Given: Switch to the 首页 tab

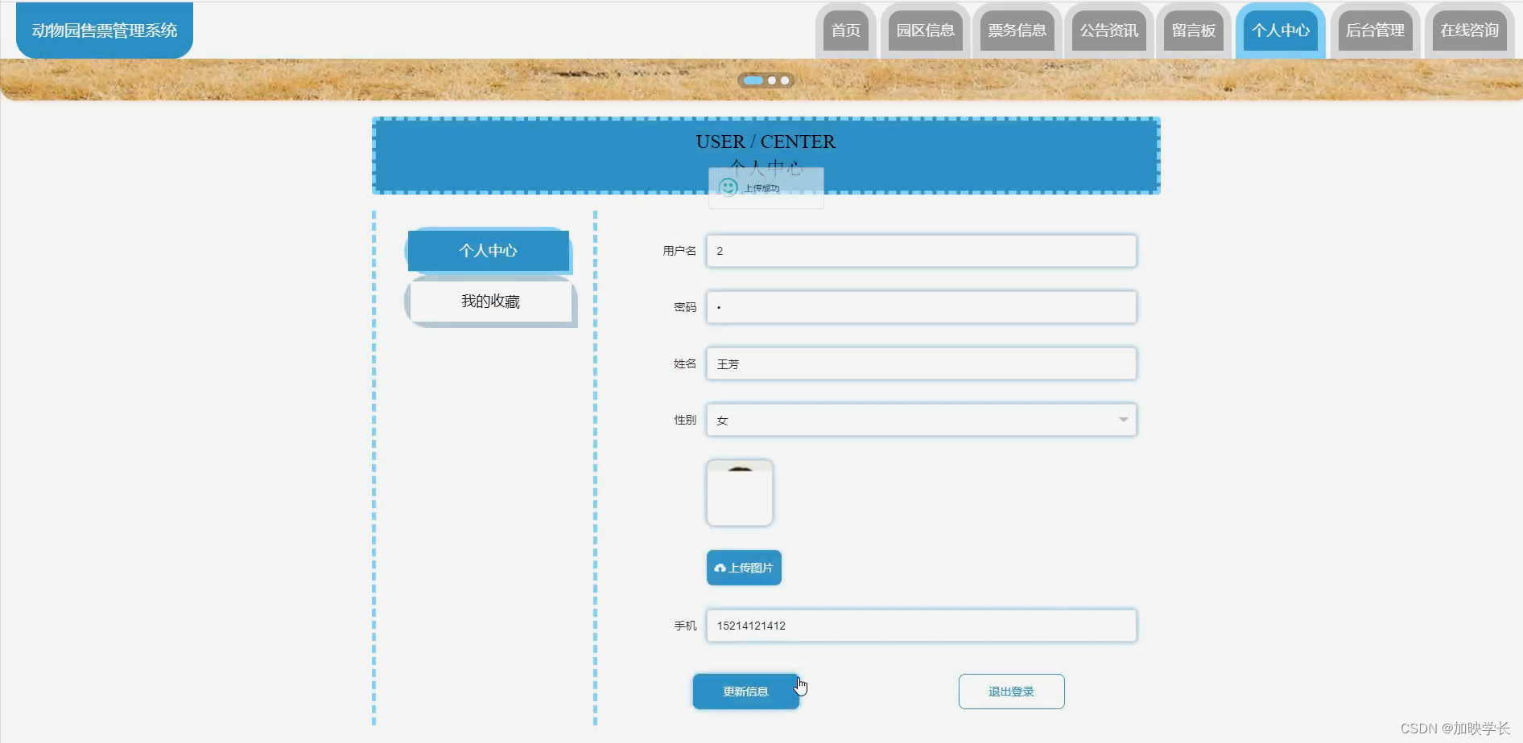Looking at the screenshot, I should (845, 31).
